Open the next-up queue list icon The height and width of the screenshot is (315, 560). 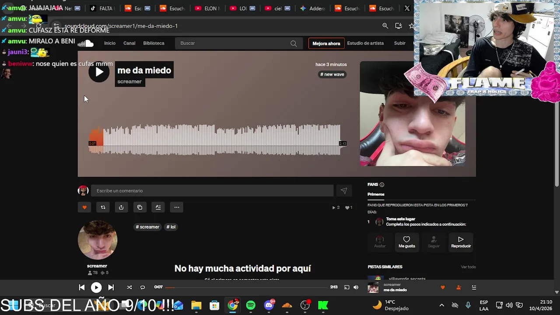pyautogui.click(x=474, y=287)
